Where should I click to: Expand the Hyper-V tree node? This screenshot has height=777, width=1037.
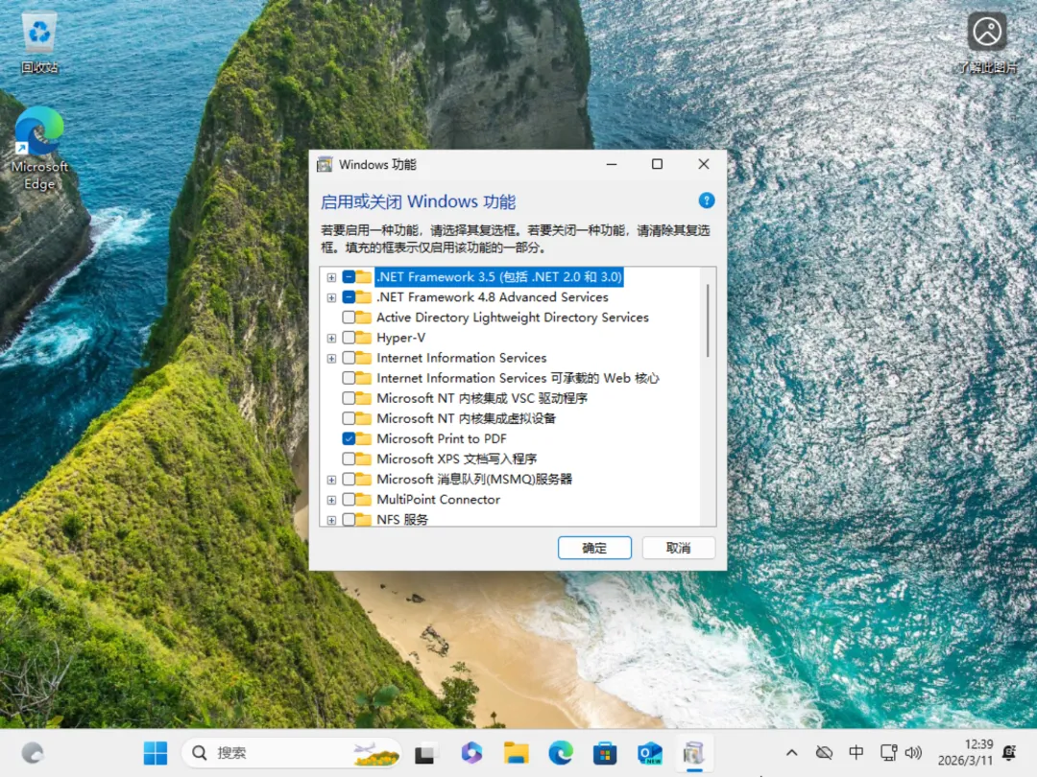[331, 339]
